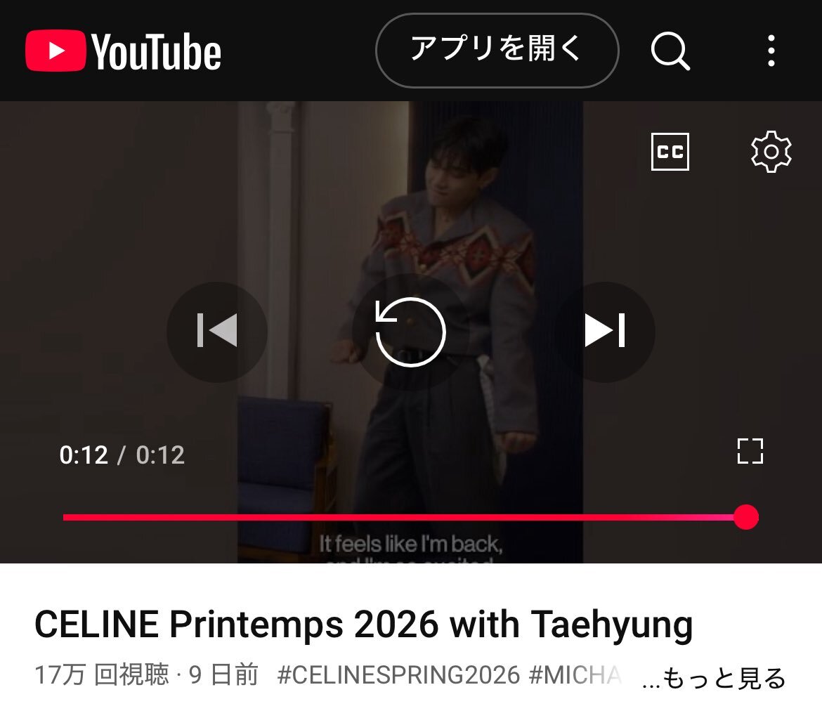Replay the video with the circular arrow

point(410,331)
